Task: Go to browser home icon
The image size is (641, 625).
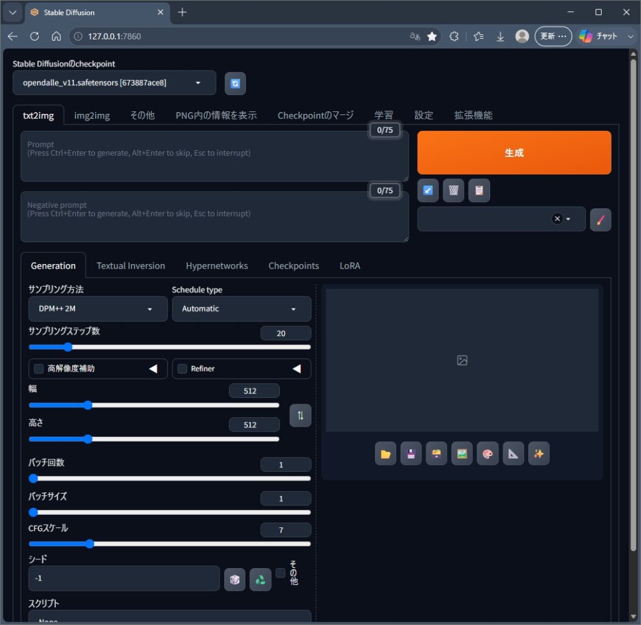Action: (56, 36)
